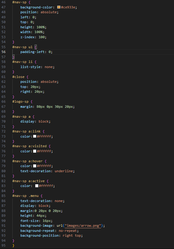Click the '#nav-sp a' selector on line 69
The height and width of the screenshot is (249, 174).
point(21,117)
